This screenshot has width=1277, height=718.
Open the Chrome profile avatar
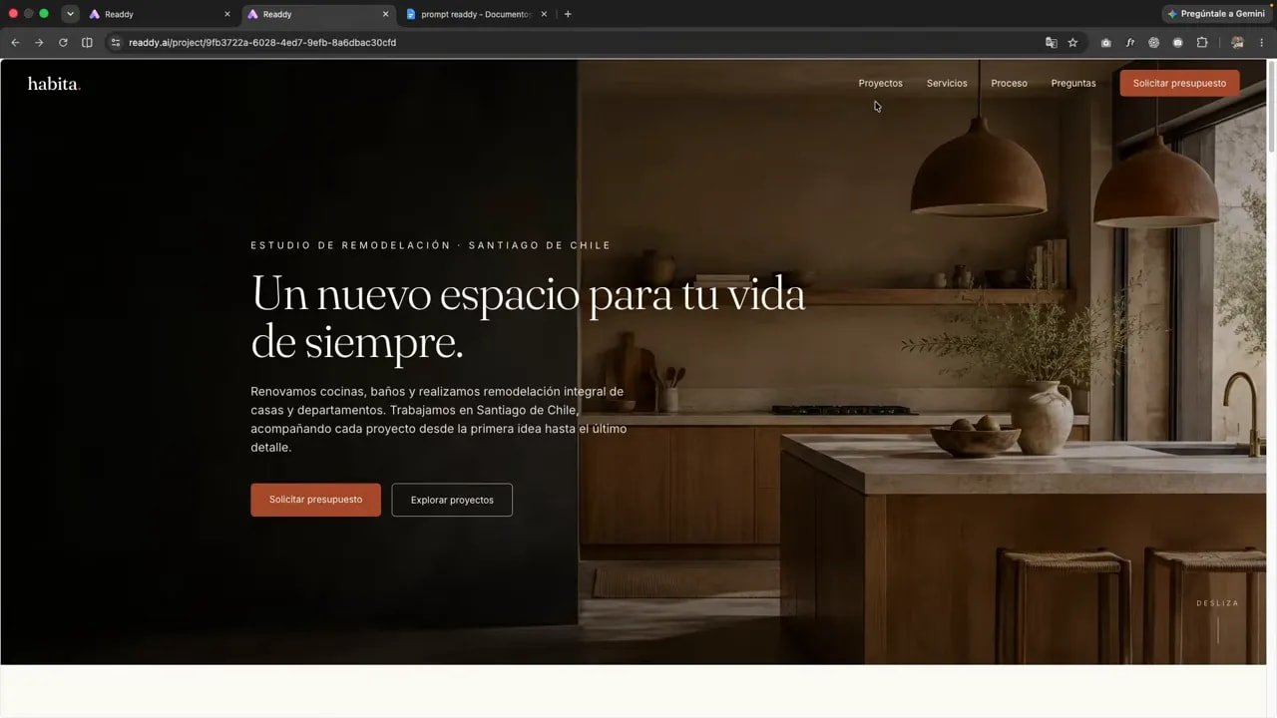pos(1237,43)
